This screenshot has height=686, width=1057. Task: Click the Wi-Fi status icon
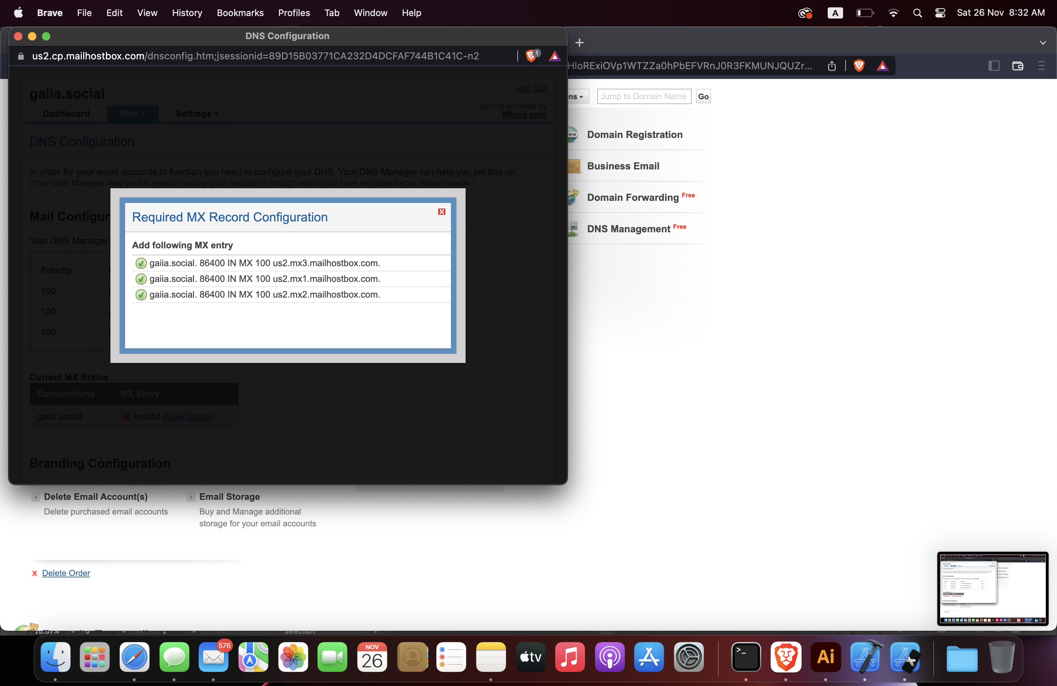[893, 13]
